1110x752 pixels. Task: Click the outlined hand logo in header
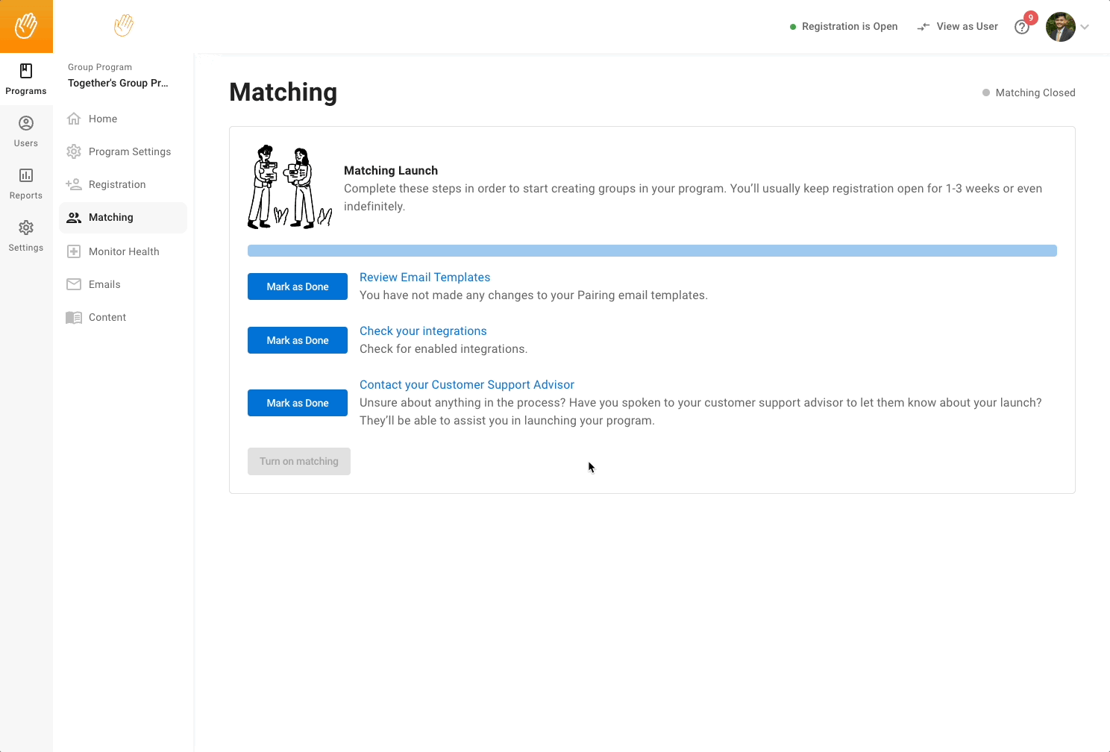point(124,25)
